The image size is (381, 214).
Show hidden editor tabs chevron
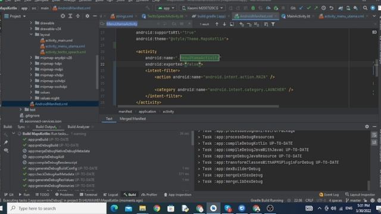374,16
